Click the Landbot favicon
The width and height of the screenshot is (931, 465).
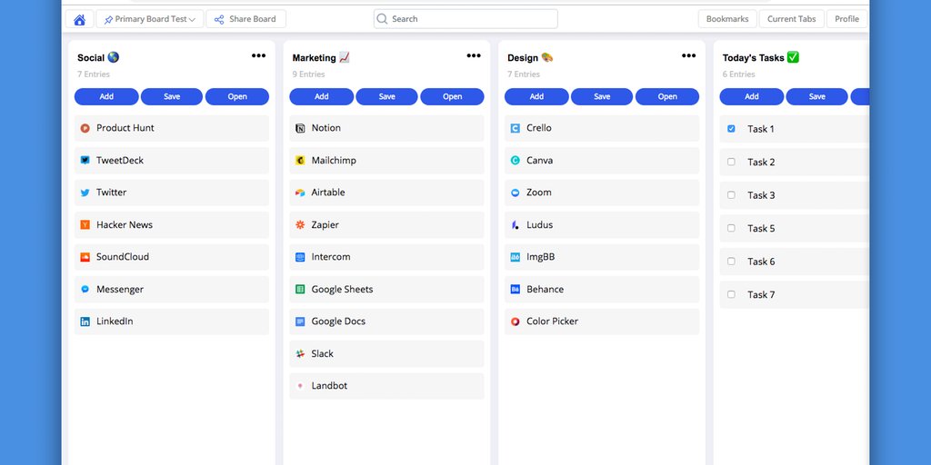point(300,386)
